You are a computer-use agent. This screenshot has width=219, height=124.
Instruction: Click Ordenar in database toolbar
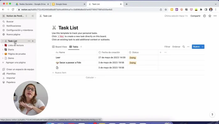(176, 47)
